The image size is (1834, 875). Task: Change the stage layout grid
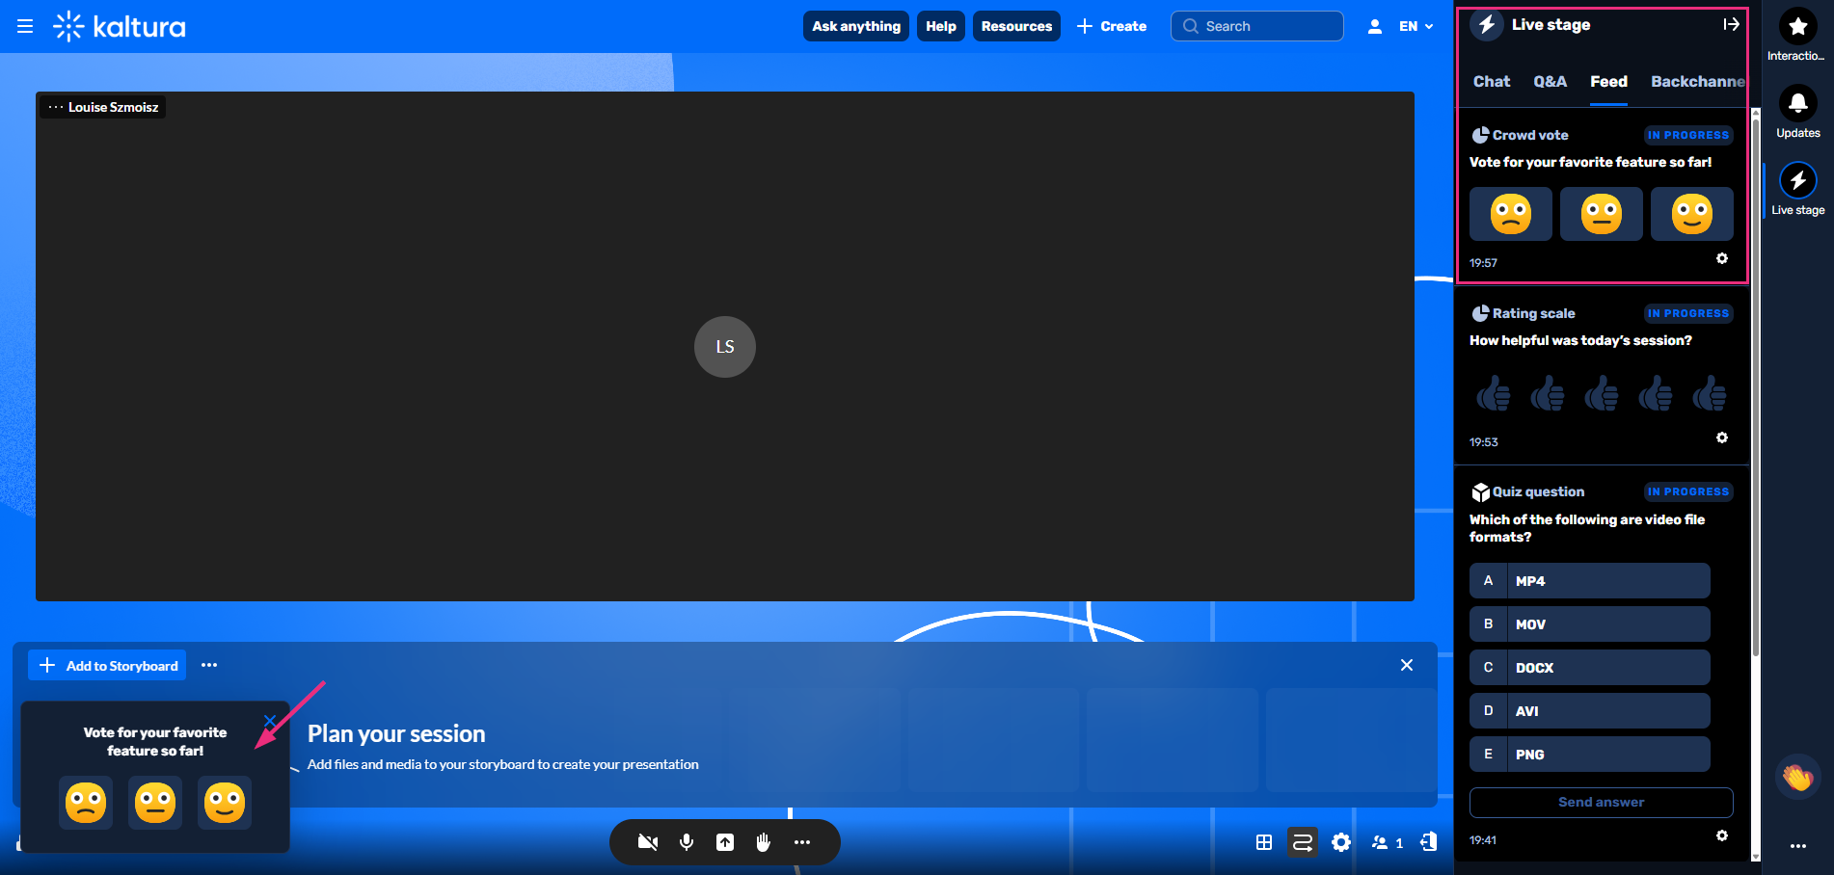pos(1264,842)
